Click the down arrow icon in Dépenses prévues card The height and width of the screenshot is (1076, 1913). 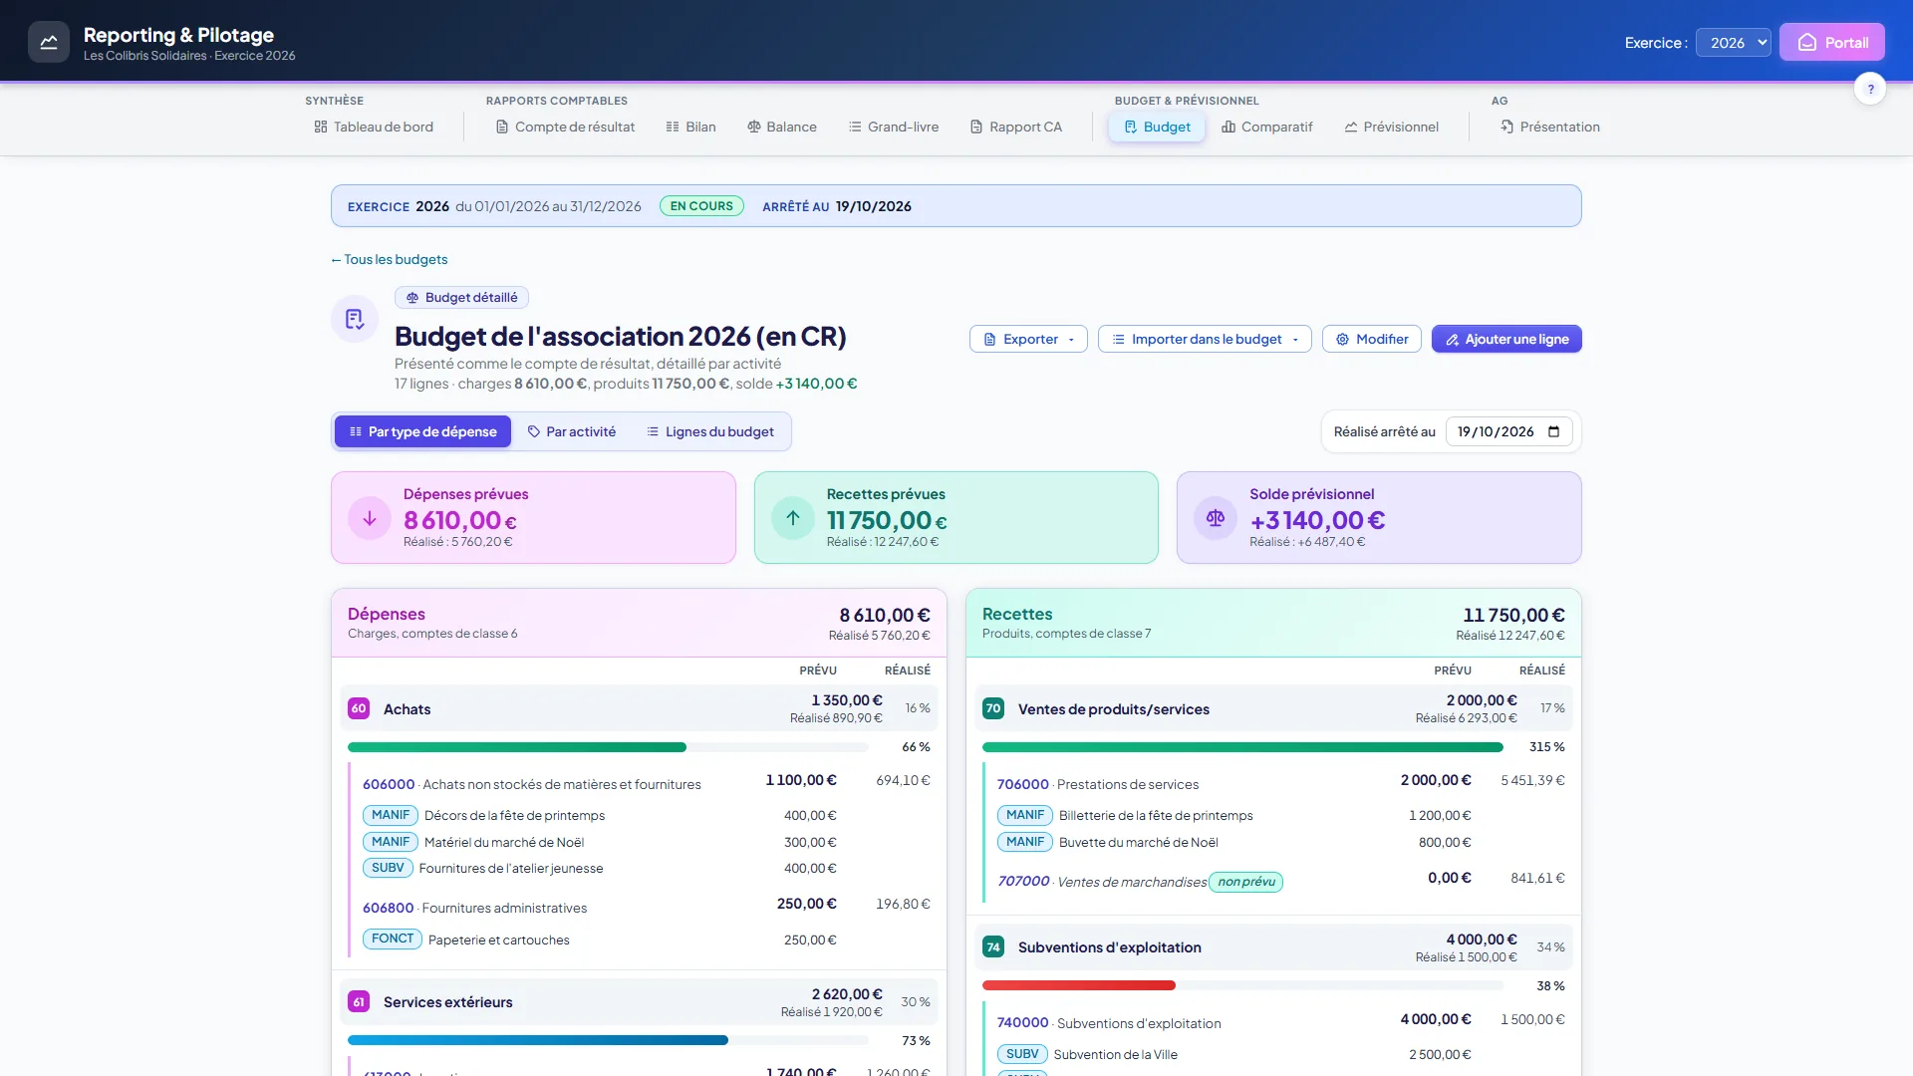(370, 518)
